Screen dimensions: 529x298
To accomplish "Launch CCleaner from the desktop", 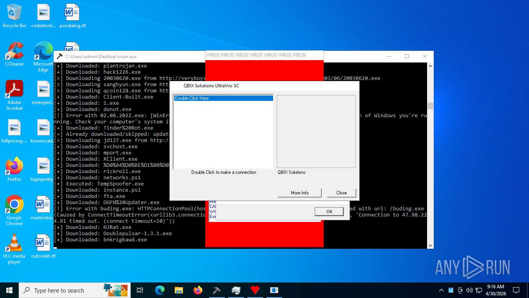I will pos(14,54).
